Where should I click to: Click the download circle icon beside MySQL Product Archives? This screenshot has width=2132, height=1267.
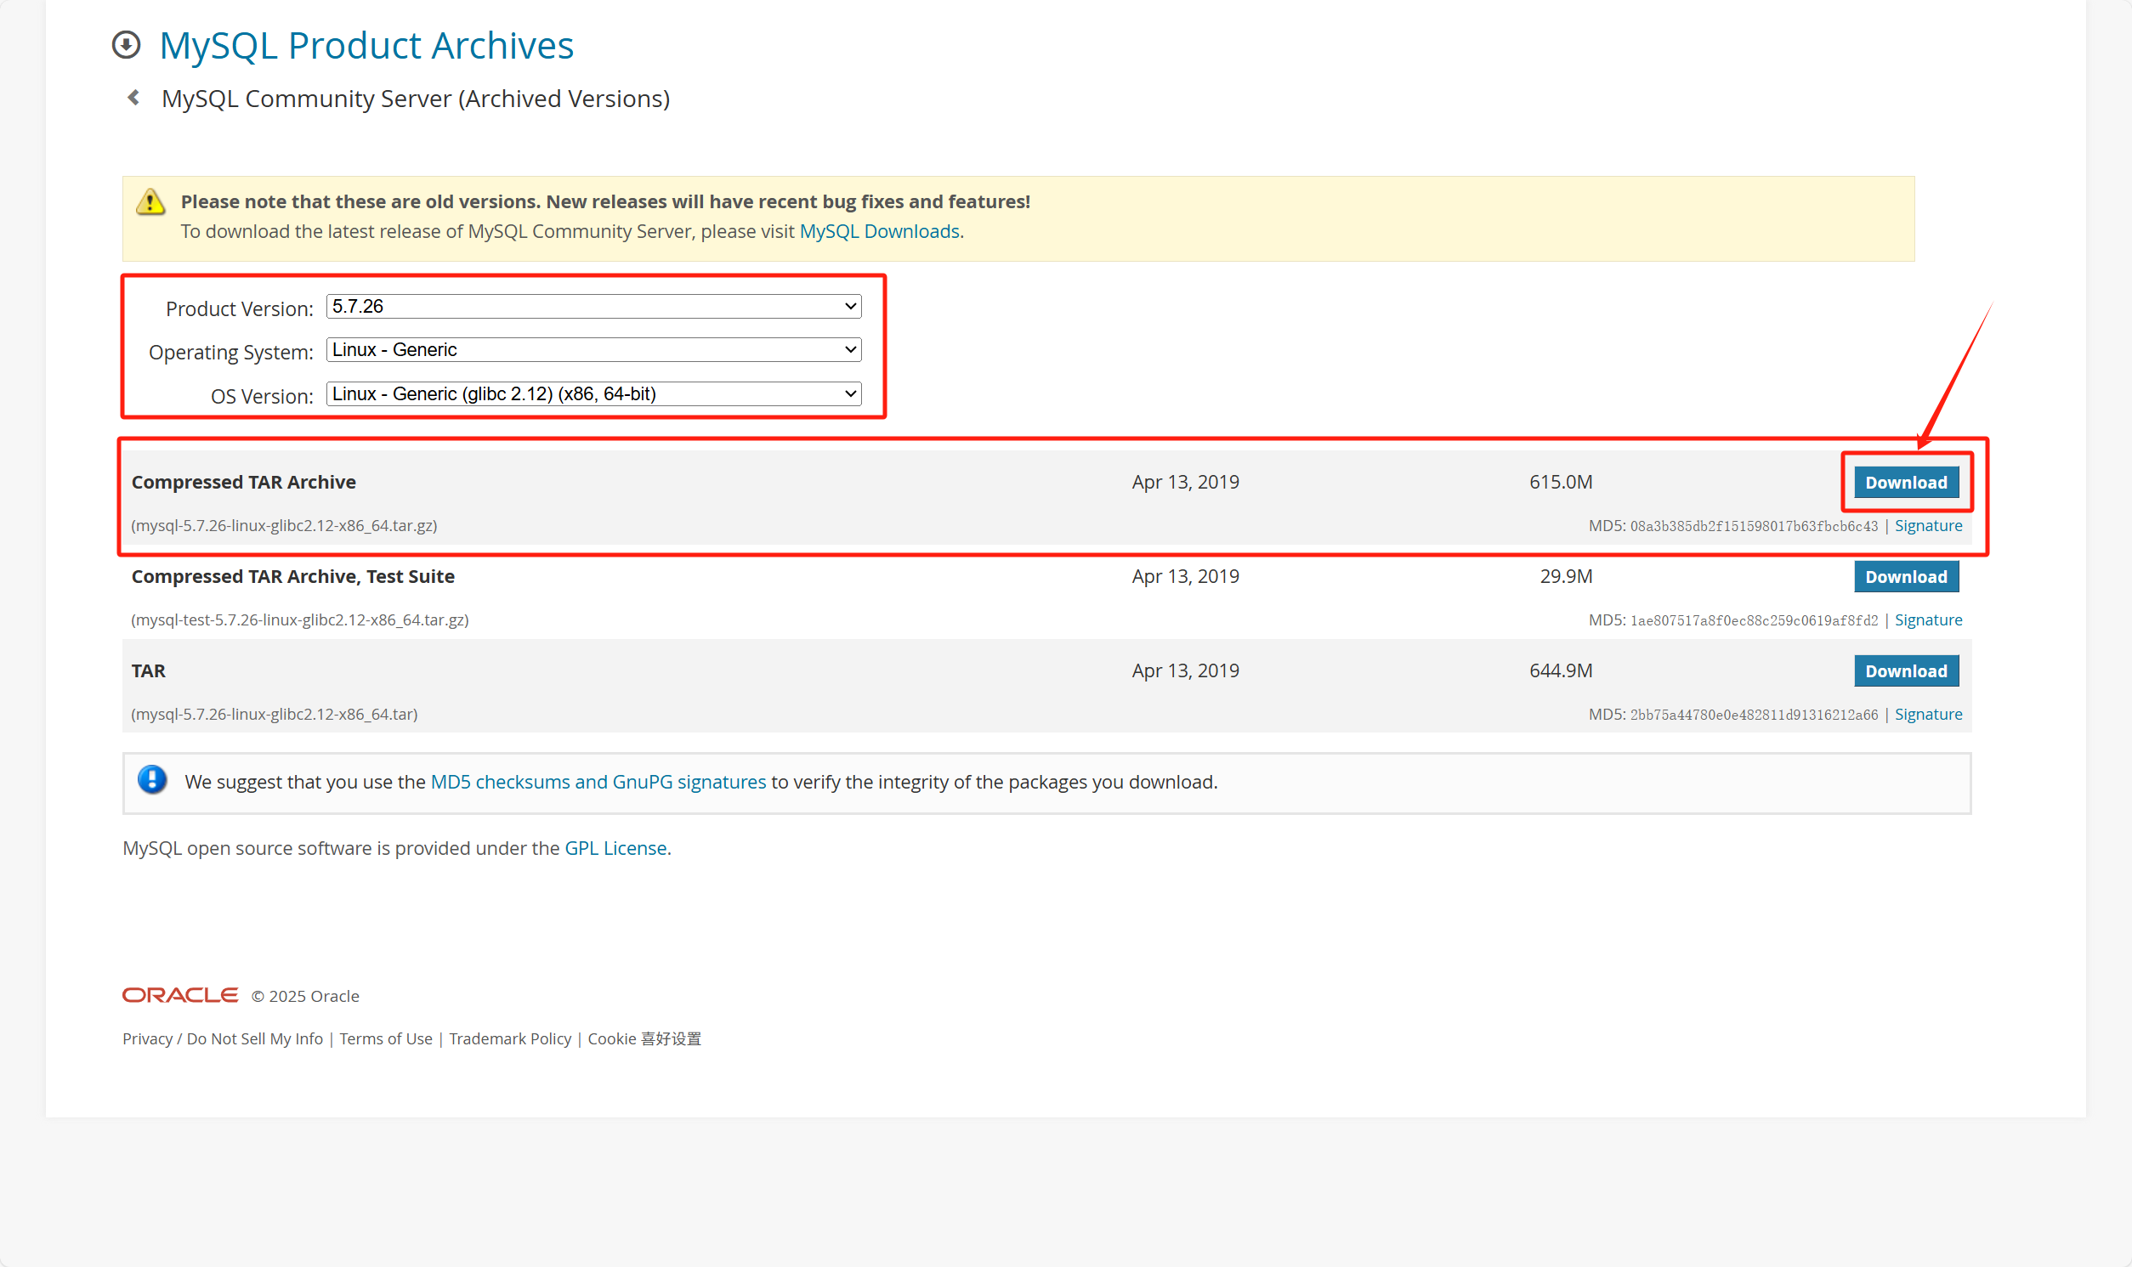click(x=127, y=45)
